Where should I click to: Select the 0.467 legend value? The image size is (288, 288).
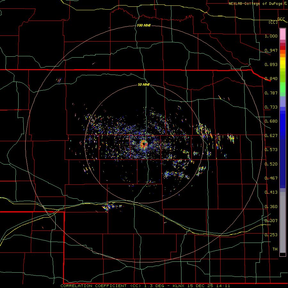(x=271, y=178)
